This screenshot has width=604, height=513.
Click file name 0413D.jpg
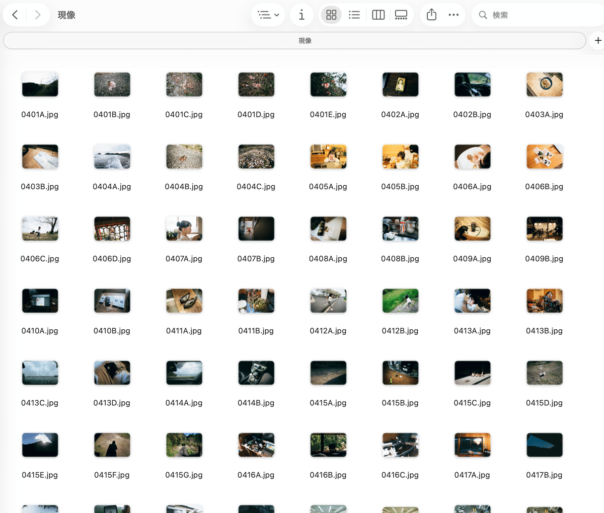(x=112, y=403)
